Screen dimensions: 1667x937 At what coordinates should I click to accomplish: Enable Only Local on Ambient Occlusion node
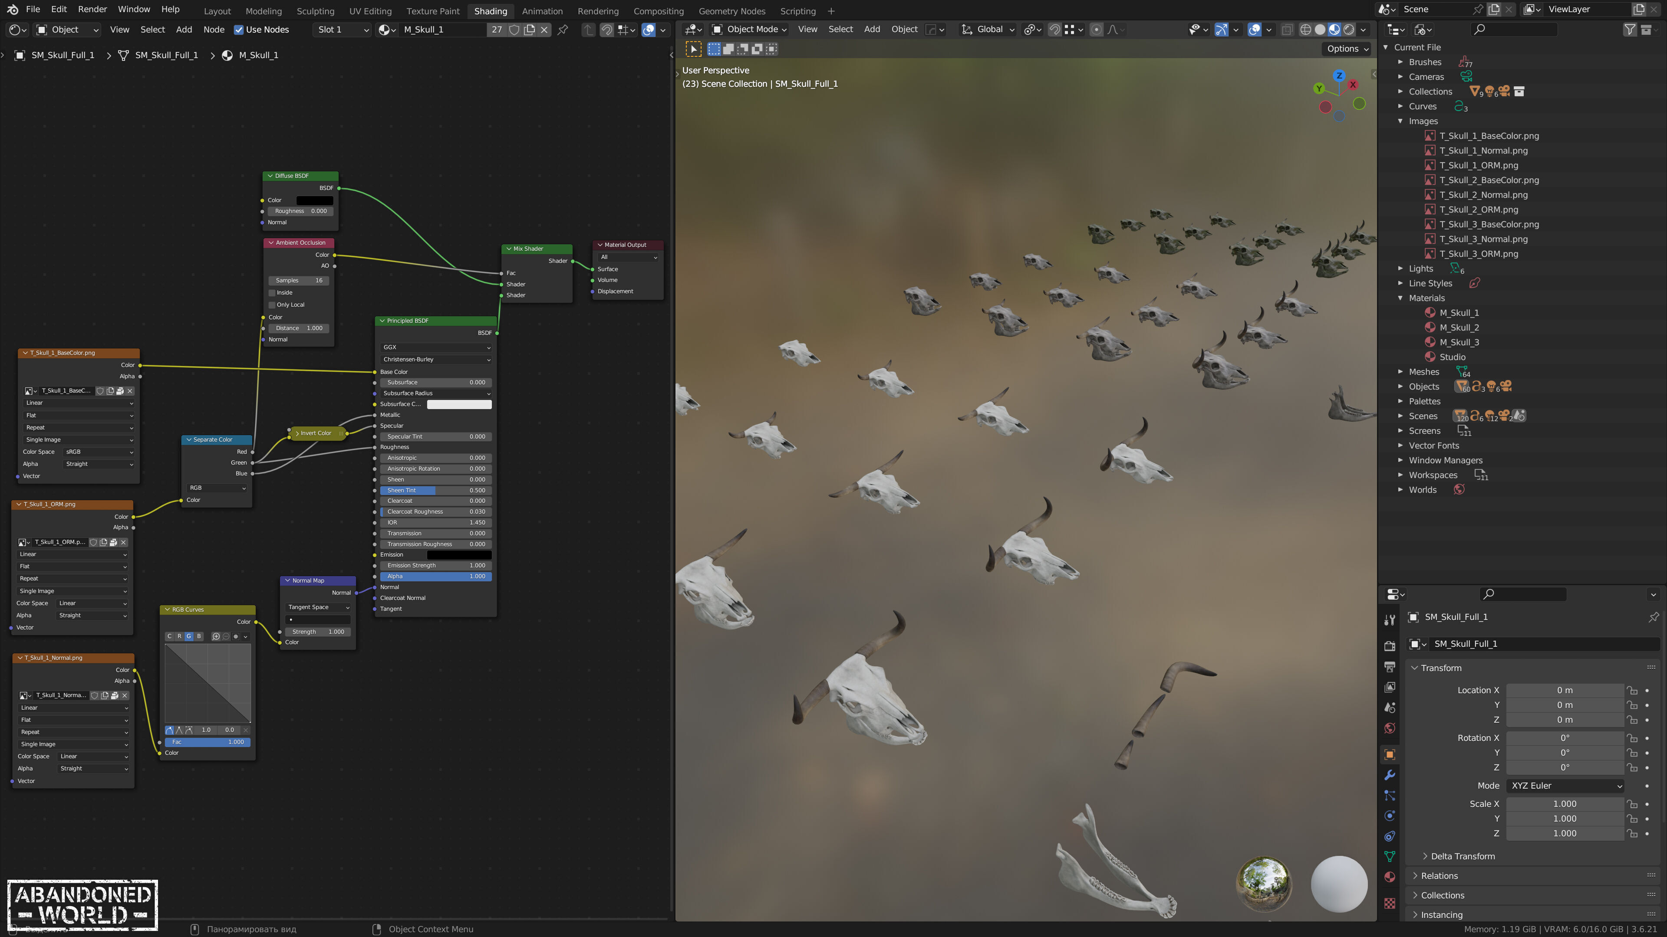point(273,305)
